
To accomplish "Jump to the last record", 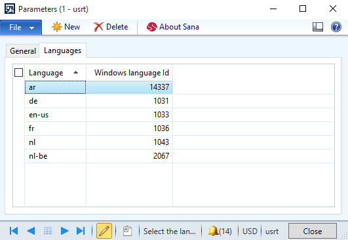I will coord(81,231).
